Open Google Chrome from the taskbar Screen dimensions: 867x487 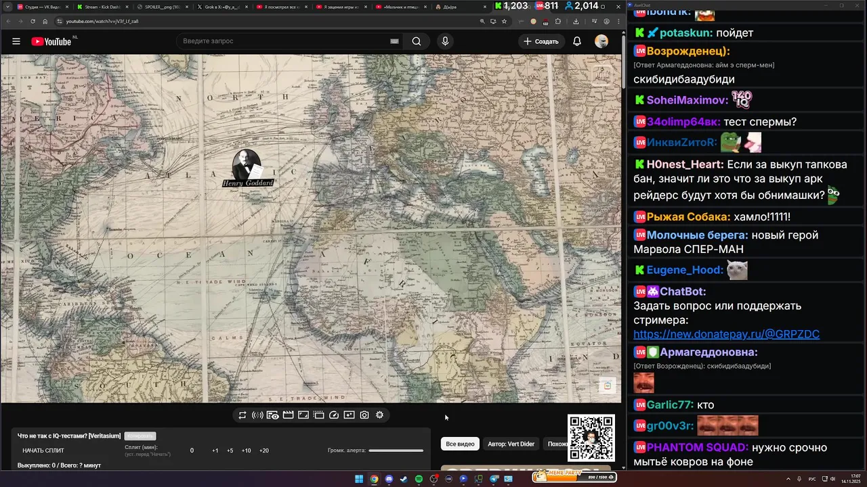[x=374, y=479]
